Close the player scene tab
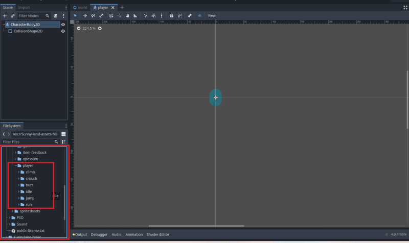Image resolution: width=409 pixels, height=243 pixels. (x=112, y=8)
